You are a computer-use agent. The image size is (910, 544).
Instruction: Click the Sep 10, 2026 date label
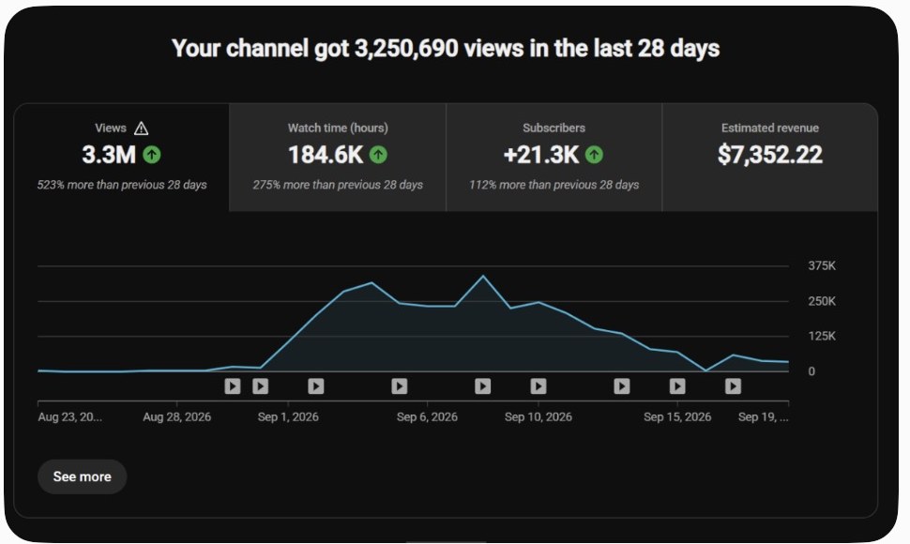(538, 417)
